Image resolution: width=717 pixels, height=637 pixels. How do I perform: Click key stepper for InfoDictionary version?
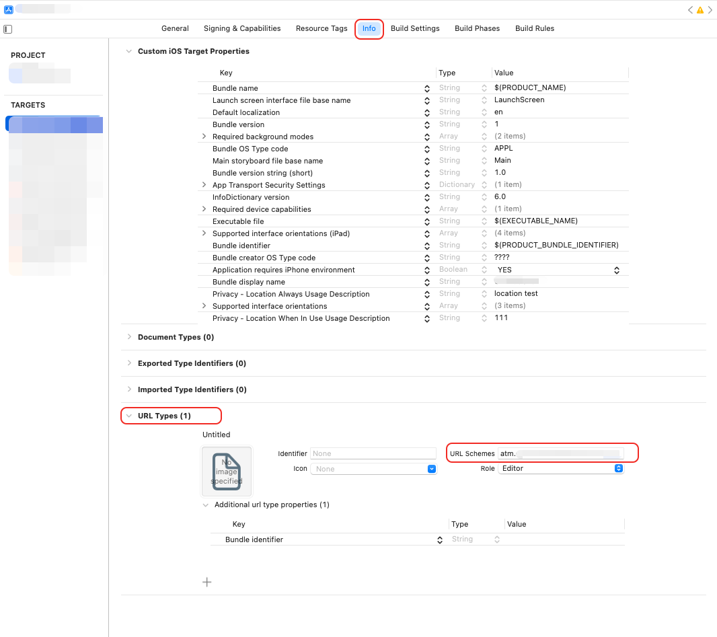(x=426, y=197)
